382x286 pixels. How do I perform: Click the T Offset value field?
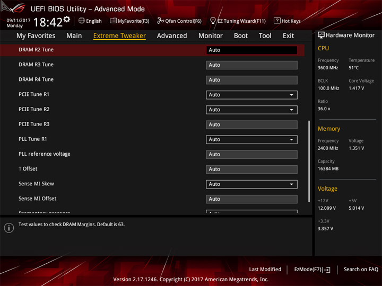(x=251, y=169)
